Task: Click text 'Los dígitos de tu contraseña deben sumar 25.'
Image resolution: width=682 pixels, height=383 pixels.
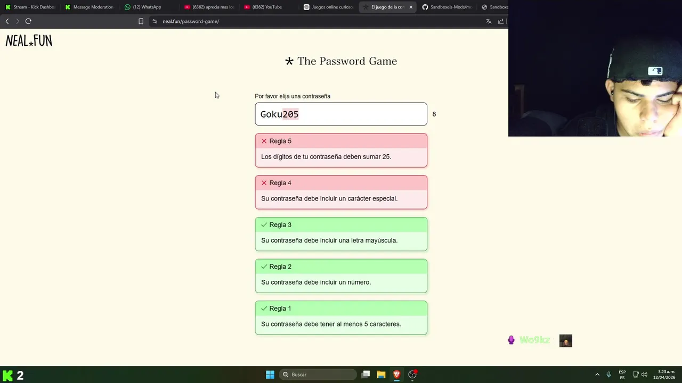Action: 326,157
